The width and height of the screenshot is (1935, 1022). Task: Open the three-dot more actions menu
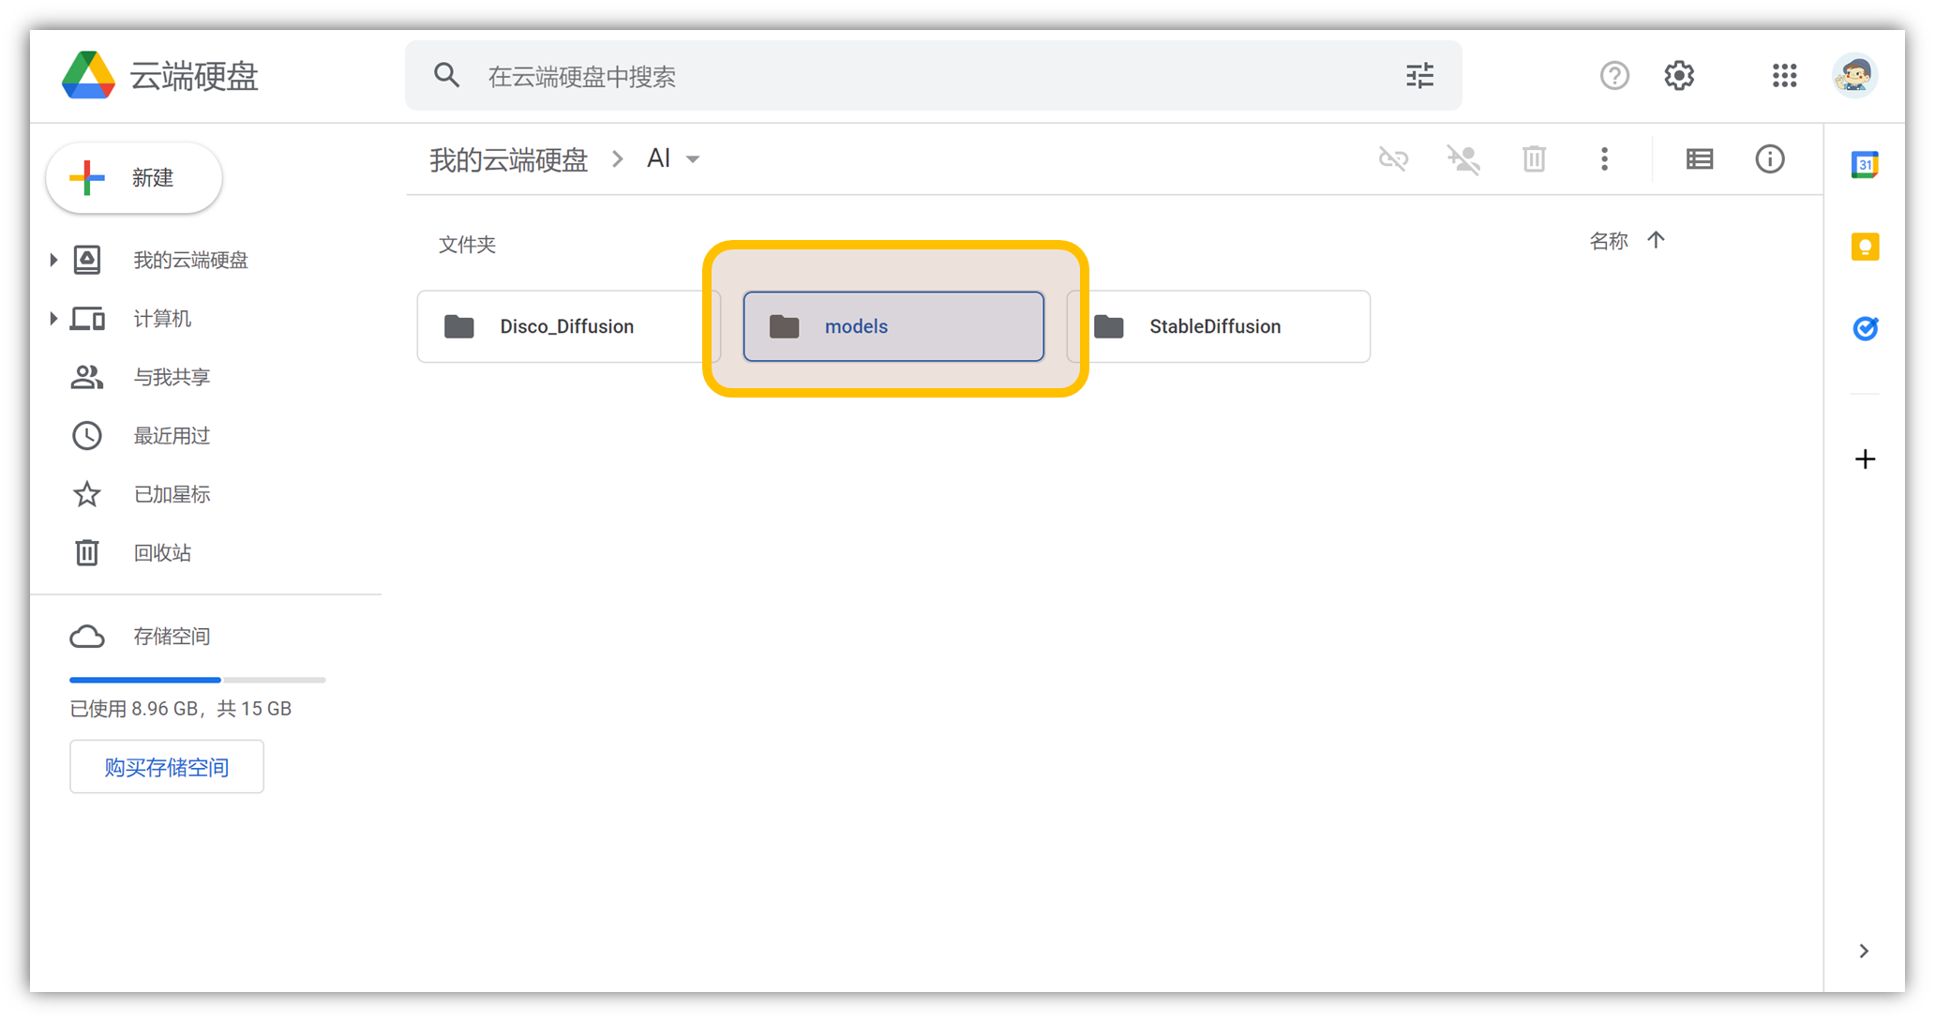coord(1604,159)
